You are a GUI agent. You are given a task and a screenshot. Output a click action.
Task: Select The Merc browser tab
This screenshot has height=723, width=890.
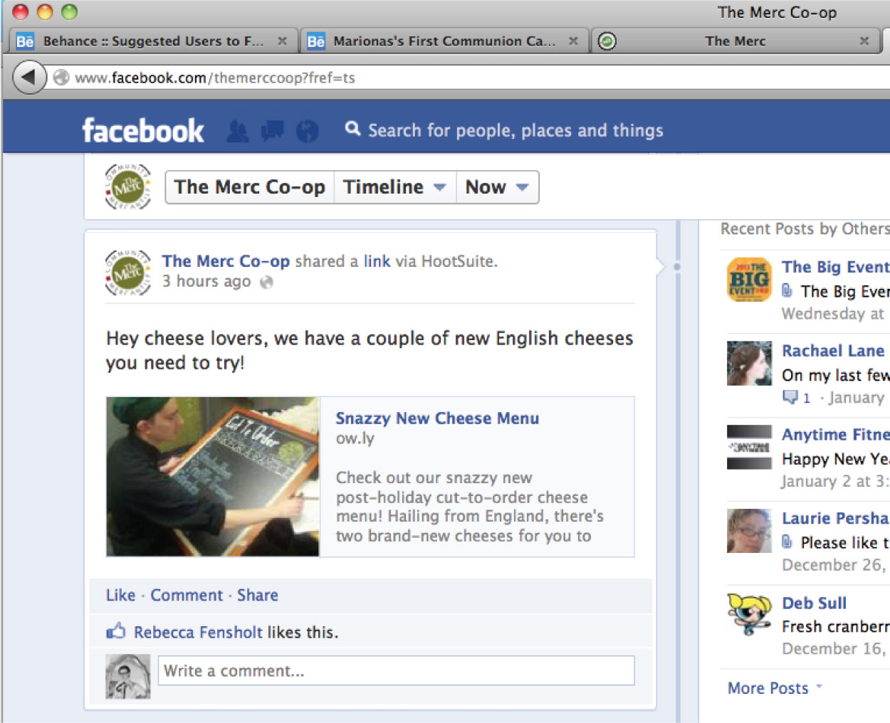pos(735,41)
